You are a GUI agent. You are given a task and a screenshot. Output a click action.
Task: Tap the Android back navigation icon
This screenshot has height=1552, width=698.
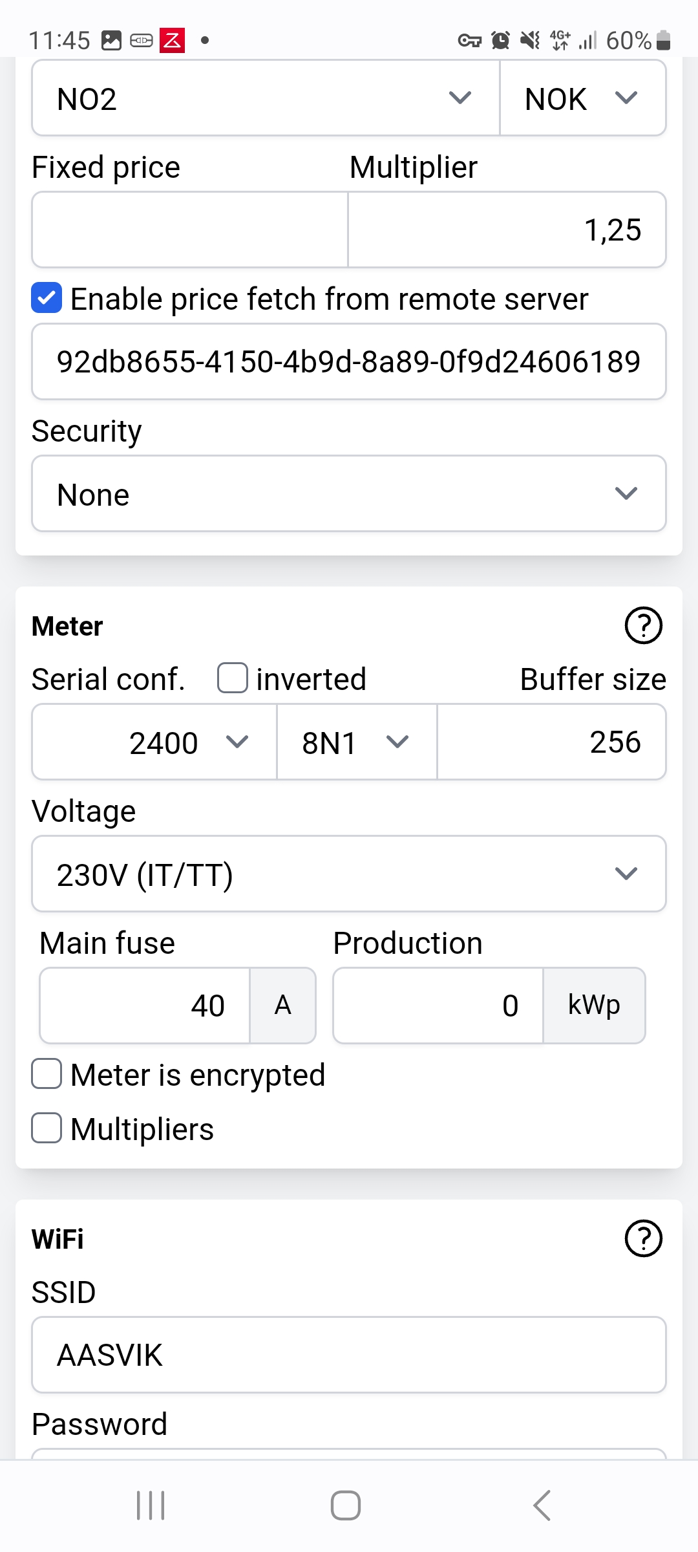click(x=542, y=1504)
